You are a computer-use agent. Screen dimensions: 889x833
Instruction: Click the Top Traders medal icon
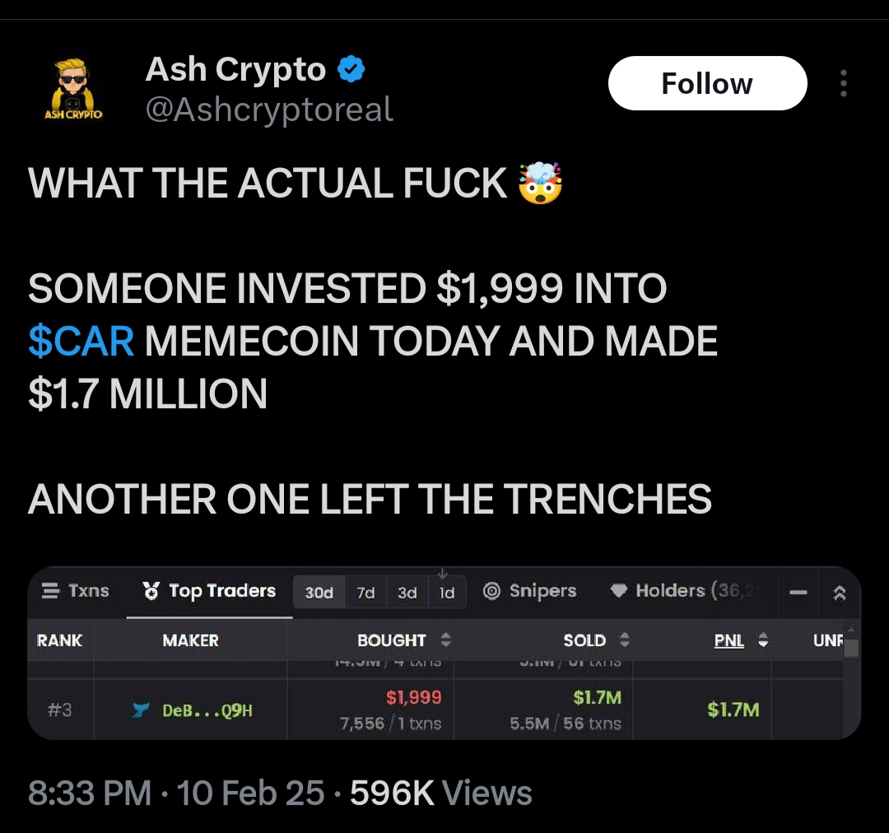[x=151, y=591]
